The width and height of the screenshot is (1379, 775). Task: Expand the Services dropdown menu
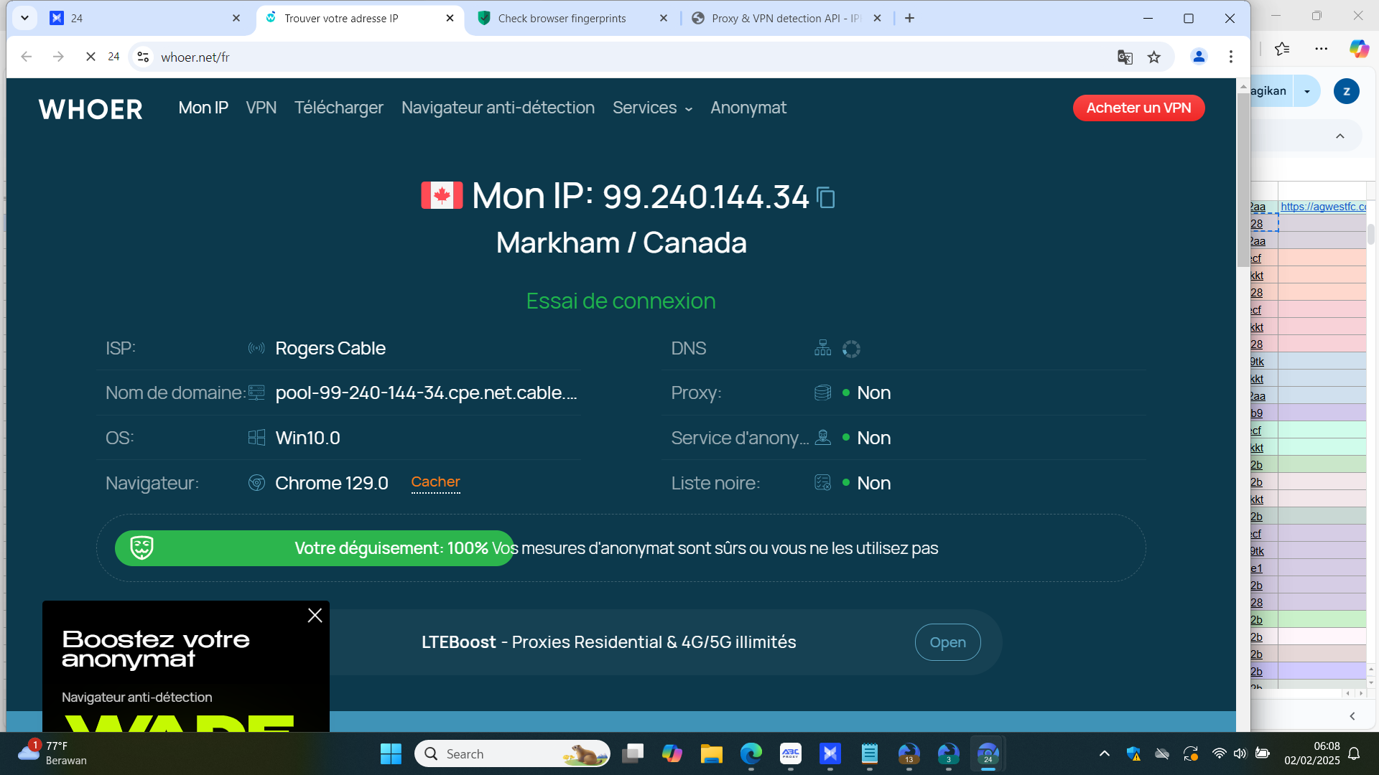652,108
